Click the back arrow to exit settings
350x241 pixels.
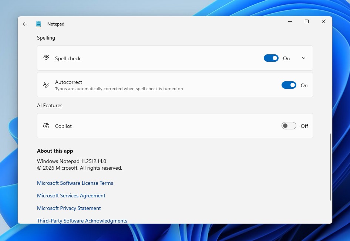(x=25, y=24)
